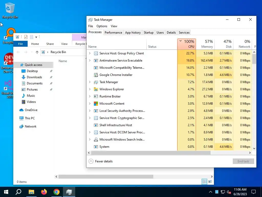Switch to the App history tab
The image size is (262, 197).
pyautogui.click(x=133, y=33)
